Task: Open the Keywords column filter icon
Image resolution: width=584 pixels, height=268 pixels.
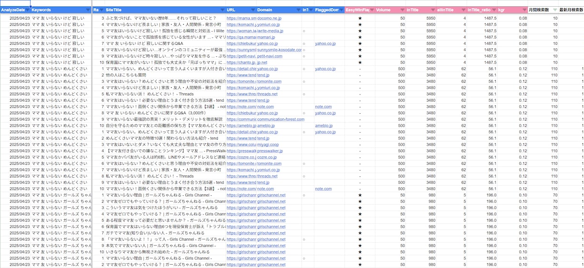Action: [88, 10]
